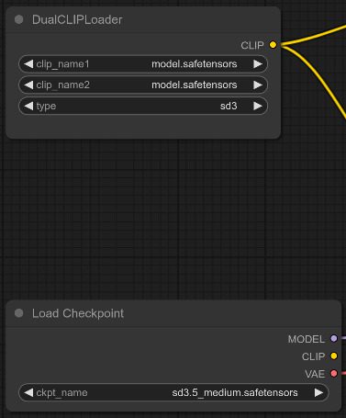Viewport: 346px width, 418px height.
Task: Open ckpt_name dropdown showing sd3.5_medium.safetensors
Action: point(173,392)
